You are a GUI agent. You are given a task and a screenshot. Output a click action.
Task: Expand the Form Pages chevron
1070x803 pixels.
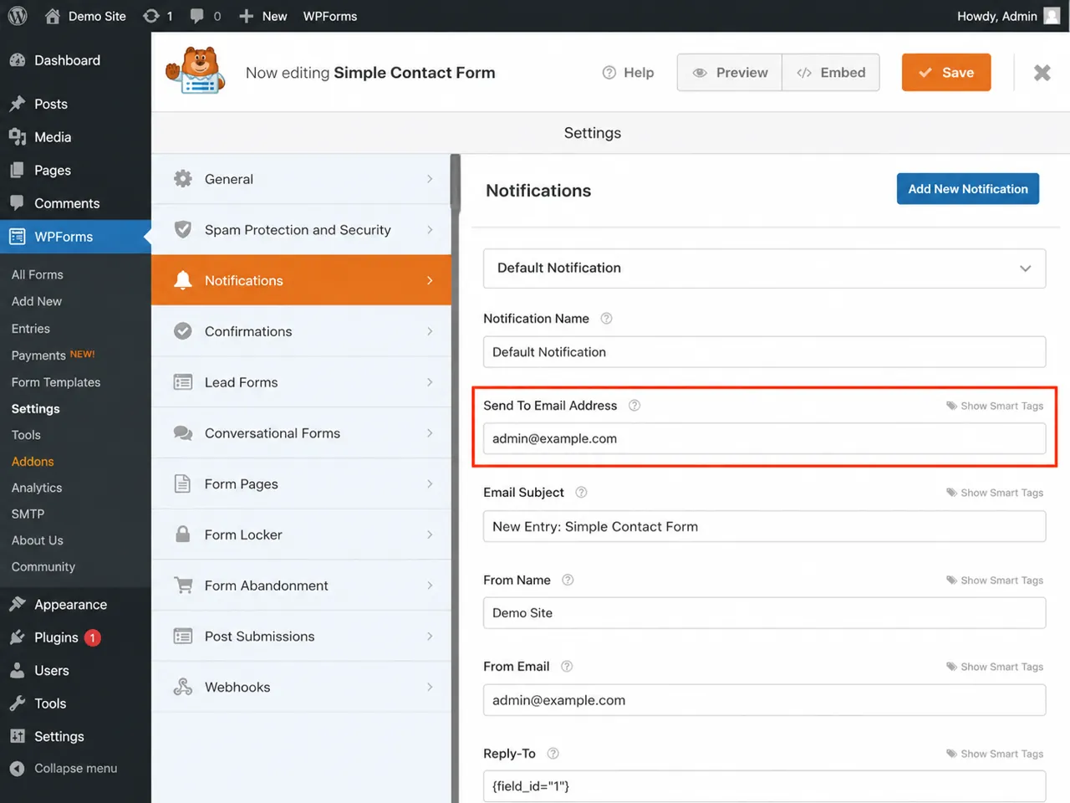pyautogui.click(x=430, y=483)
